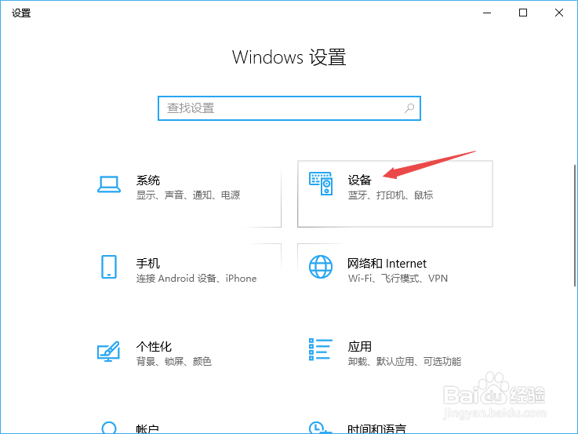Click the 蓝牙、打印机、鼠标 description

click(x=391, y=195)
